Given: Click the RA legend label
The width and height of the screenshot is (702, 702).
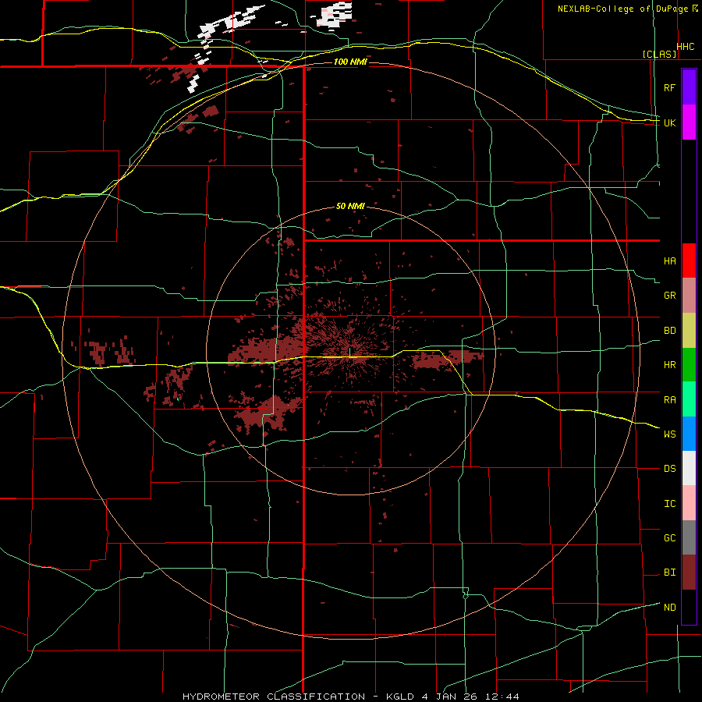Looking at the screenshot, I should 669,399.
